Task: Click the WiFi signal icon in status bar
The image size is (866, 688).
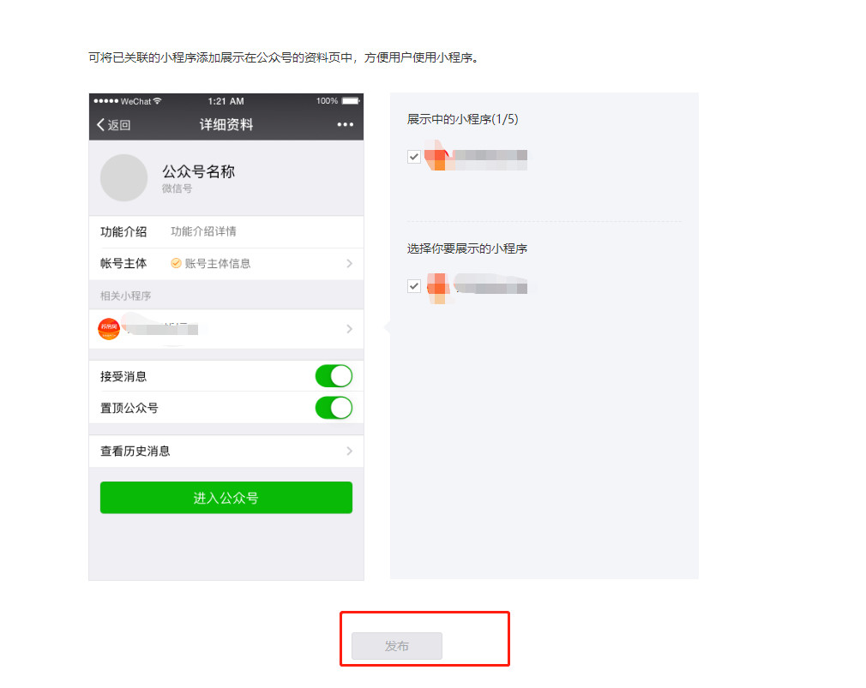Action: (158, 101)
